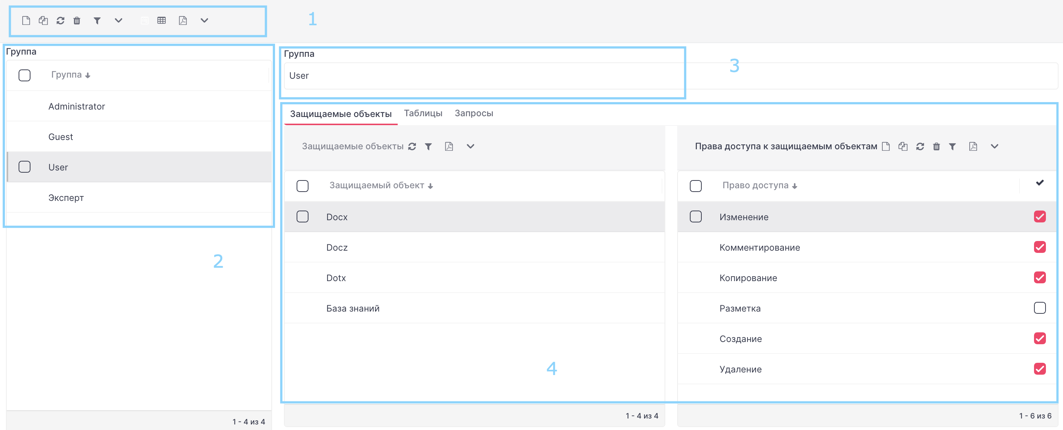Select the Эксперт group row
Screen dimensions: 1063x430
point(139,198)
